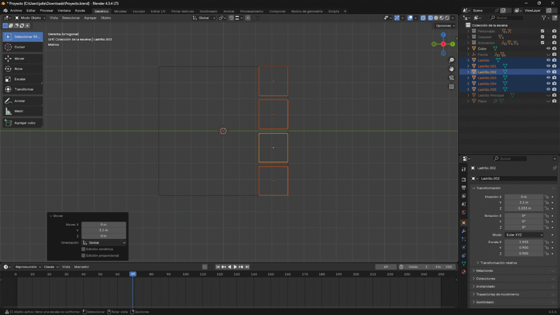Click the Opciones button in viewport
This screenshot has height=315, width=560.
[x=445, y=26]
